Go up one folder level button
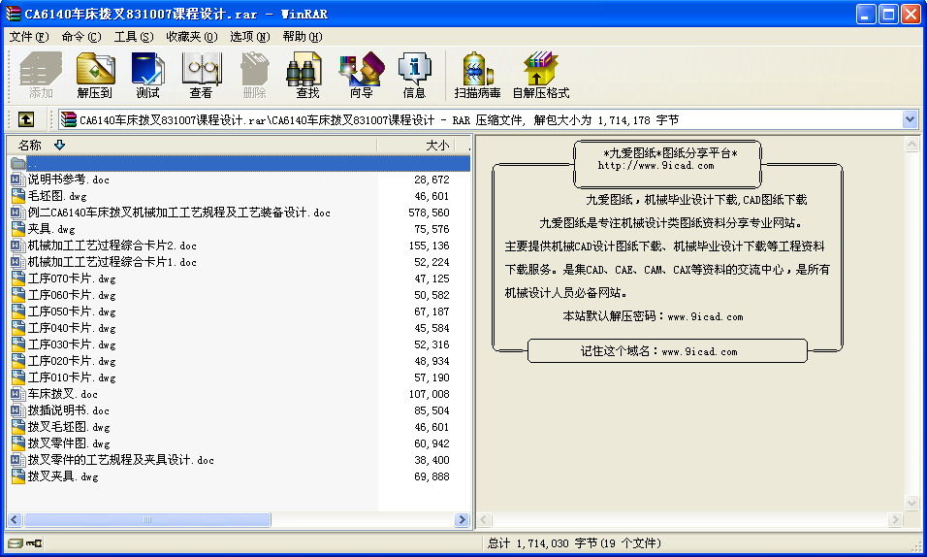Viewport: 927px width, 557px height. tap(26, 119)
